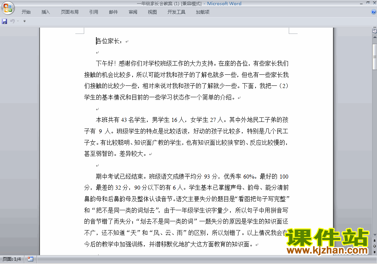
Task: Go to previous page with double up arrow
Action: (x=374, y=240)
